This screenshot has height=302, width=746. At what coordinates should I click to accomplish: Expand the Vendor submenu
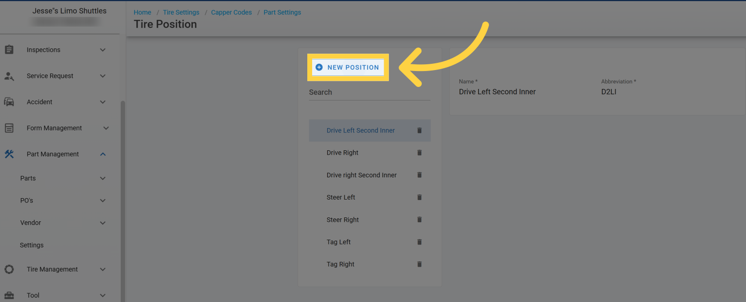pyautogui.click(x=102, y=223)
